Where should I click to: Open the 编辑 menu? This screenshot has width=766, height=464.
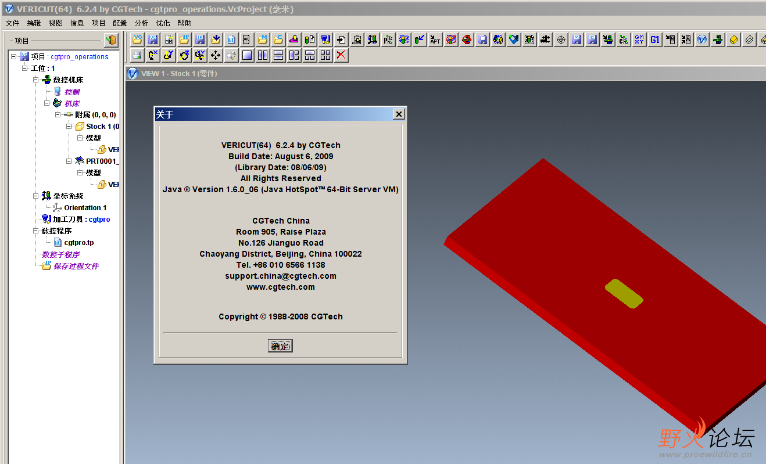point(34,23)
